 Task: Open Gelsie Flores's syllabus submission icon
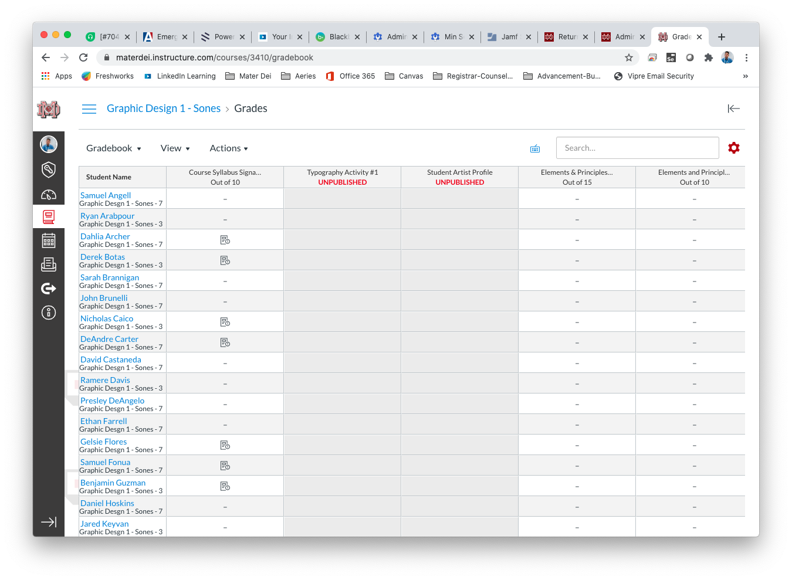pos(225,445)
